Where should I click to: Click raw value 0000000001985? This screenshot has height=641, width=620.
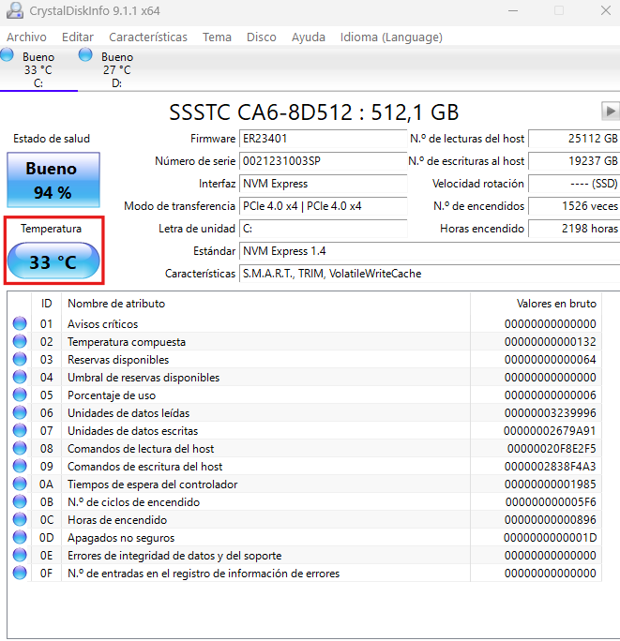pyautogui.click(x=550, y=484)
